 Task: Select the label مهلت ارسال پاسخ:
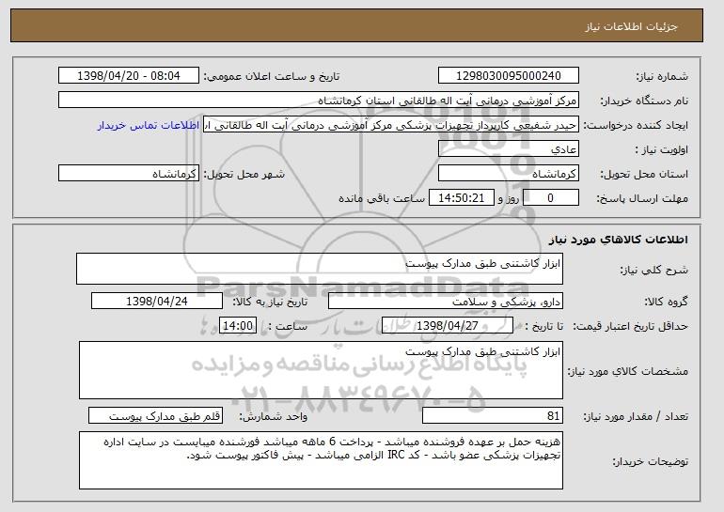tap(642, 199)
